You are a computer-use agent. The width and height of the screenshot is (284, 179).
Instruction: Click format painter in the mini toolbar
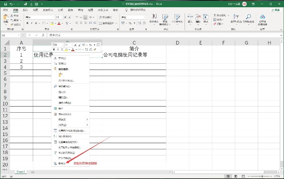[x=95, y=50]
